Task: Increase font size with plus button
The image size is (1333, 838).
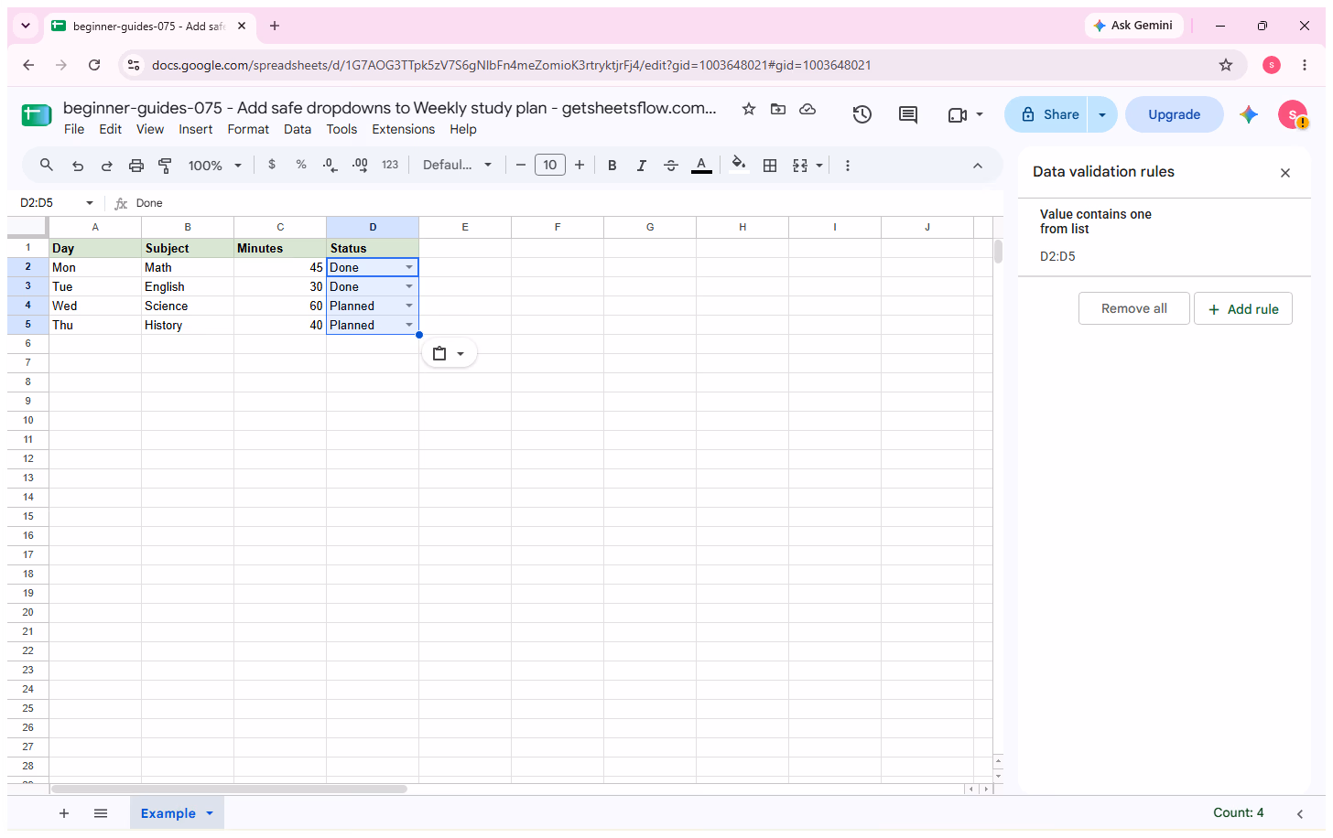Action: pyautogui.click(x=580, y=165)
